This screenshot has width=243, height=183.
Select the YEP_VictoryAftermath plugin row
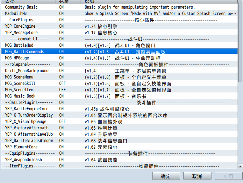coord(119,128)
